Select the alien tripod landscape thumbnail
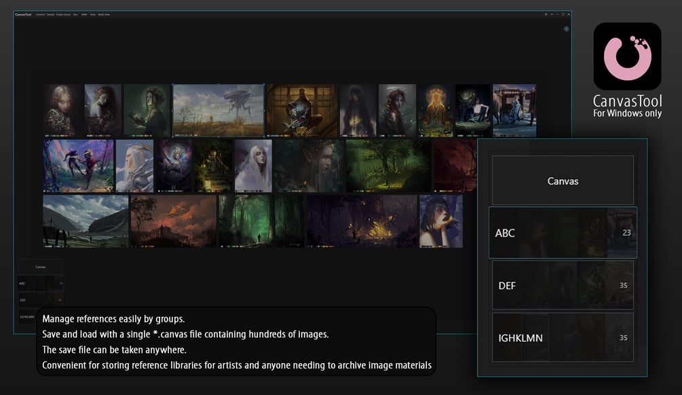Screen dimensions: 682x395 (x=219, y=111)
